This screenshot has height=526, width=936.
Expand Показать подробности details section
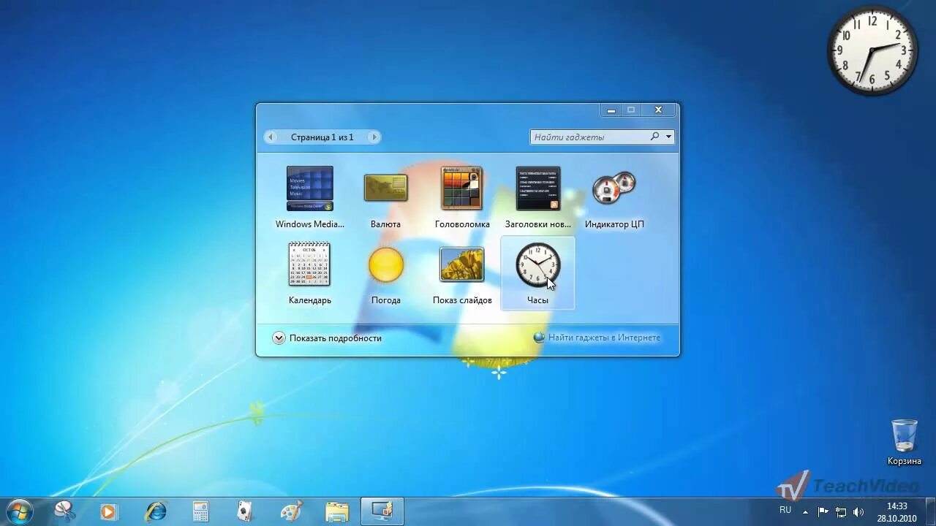(327, 338)
